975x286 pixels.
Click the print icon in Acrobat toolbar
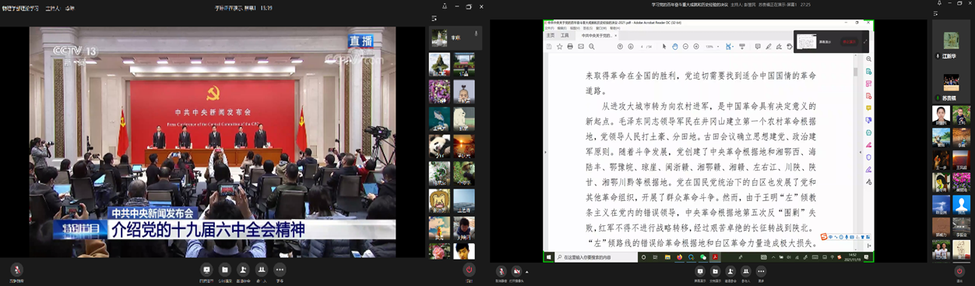[x=570, y=46]
